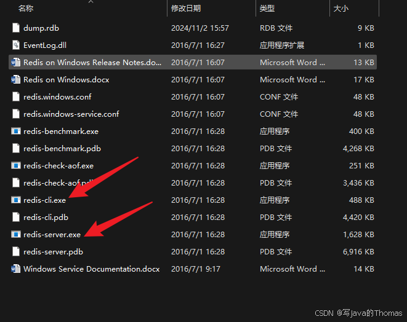Select the Redis on Windows.docx file name
The height and width of the screenshot is (322, 407).
(x=66, y=79)
